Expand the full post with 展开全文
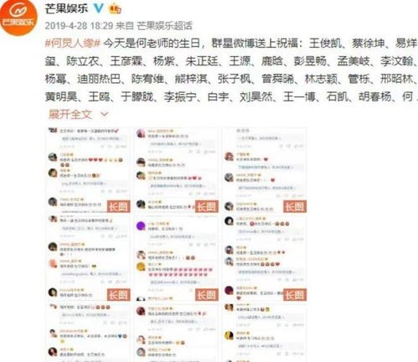This screenshot has width=418, height=362. tap(70, 114)
